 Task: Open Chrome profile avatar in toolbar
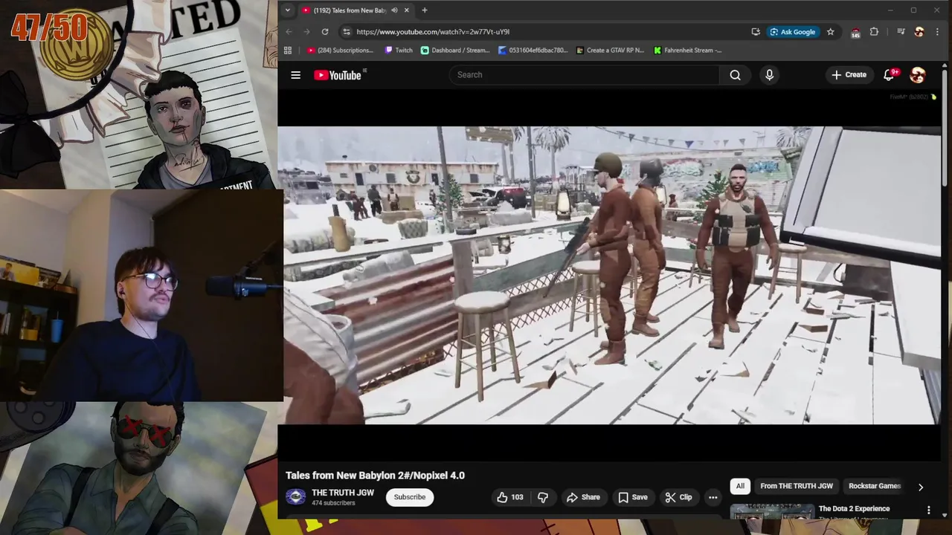tap(919, 32)
